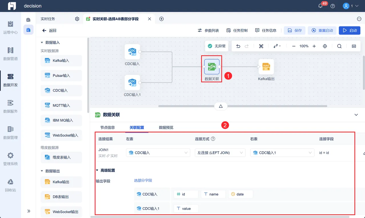Click the locate/center target icon
The width and height of the screenshot is (365, 218).
point(325,46)
